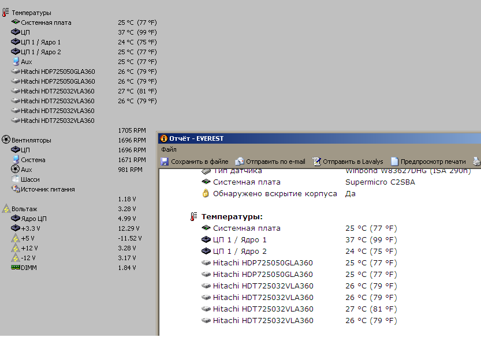The width and height of the screenshot is (481, 345).
Task: Select ЦП 1 / Ядро 1 icon in left panel
Action: tap(16, 42)
